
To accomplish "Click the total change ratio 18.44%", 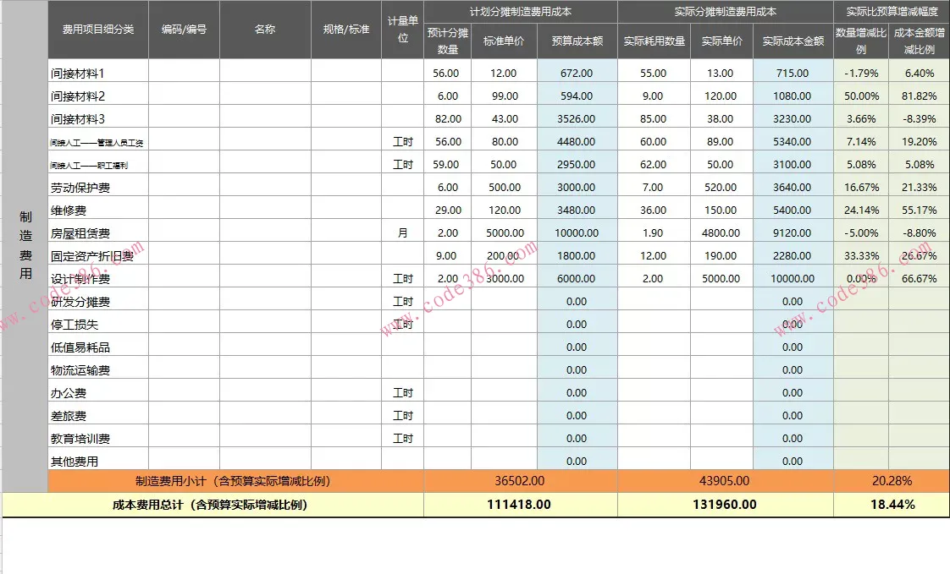I will coord(892,505).
